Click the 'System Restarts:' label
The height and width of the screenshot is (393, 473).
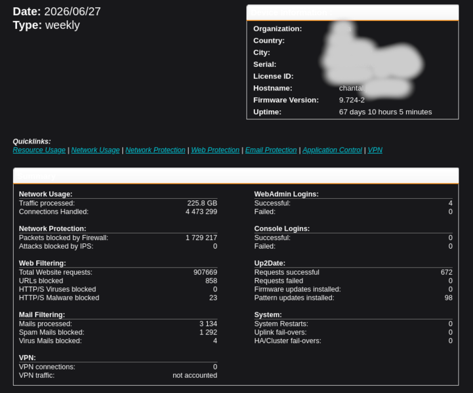pos(281,323)
